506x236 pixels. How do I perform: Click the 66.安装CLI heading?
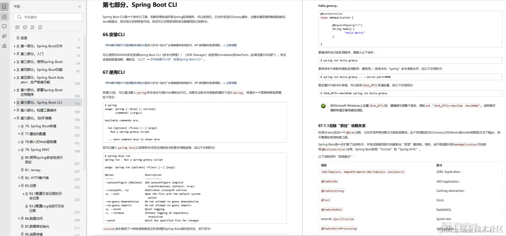click(114, 34)
